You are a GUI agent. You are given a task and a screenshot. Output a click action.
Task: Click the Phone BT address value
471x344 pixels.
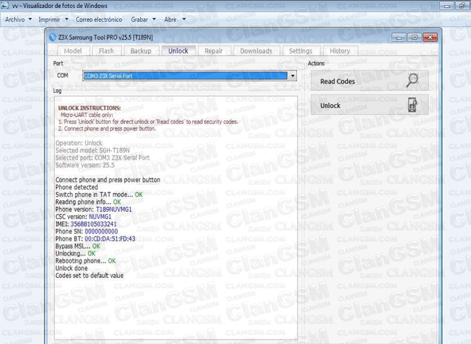tap(110, 239)
